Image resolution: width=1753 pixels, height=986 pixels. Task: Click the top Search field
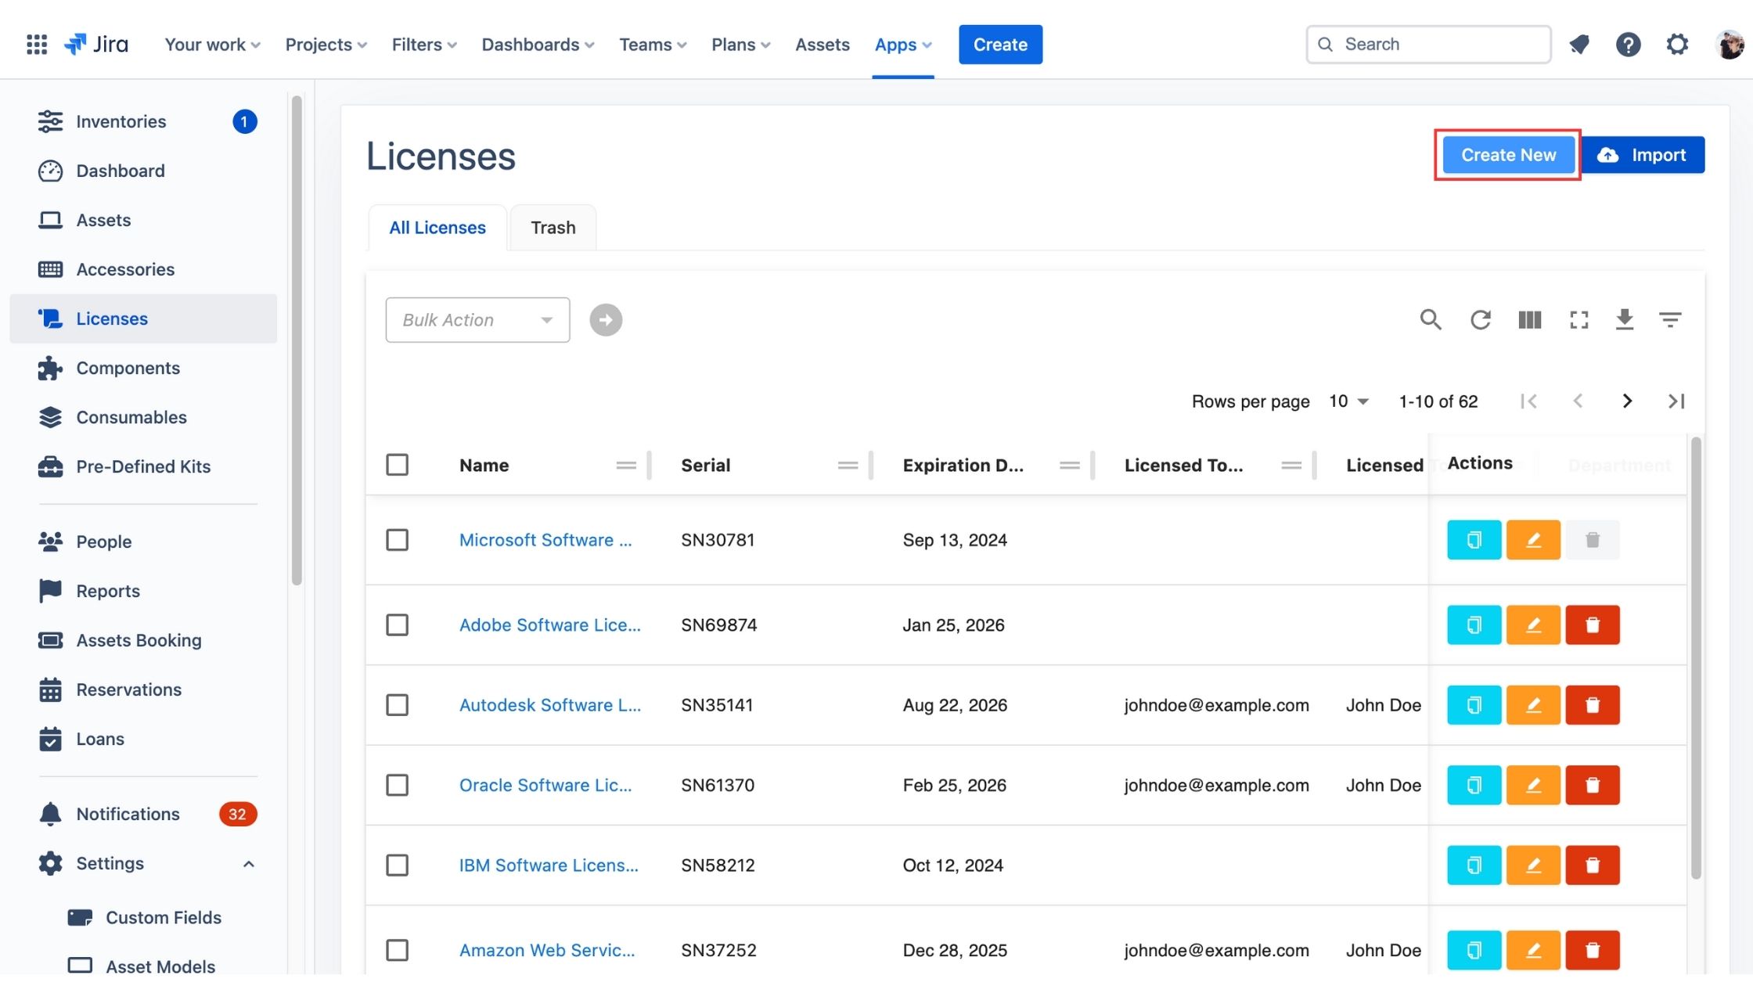click(1429, 45)
